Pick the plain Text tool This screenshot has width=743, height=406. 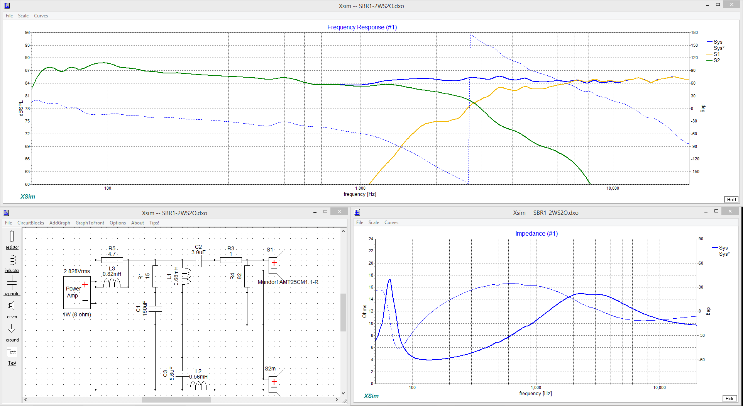pos(12,352)
